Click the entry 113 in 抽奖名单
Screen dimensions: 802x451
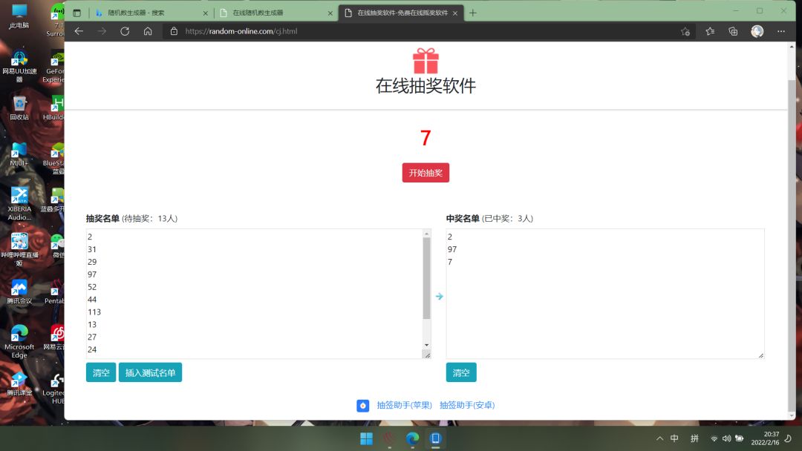[x=94, y=312]
